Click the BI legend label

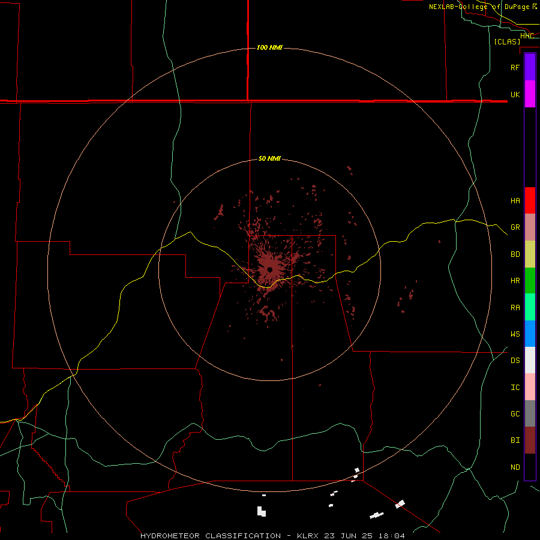[515, 440]
